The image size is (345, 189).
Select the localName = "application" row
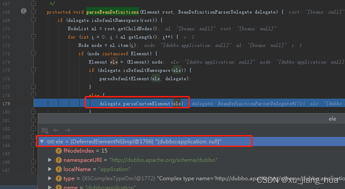click(x=191, y=169)
